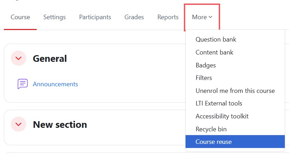Click the highlighted Course reuse option
Screen dimensions: 289x154
click(214, 142)
